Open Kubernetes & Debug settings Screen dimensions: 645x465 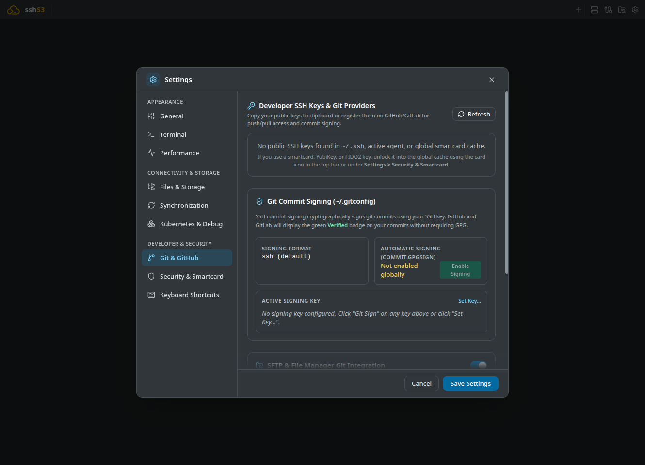point(187,224)
